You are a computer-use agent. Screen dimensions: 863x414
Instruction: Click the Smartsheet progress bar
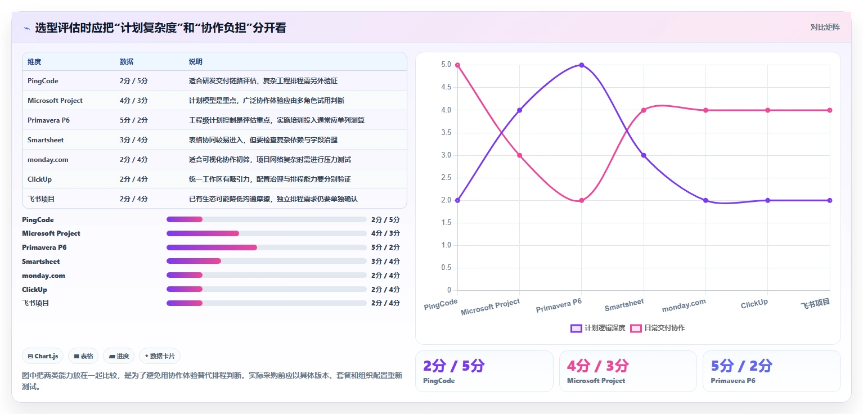(267, 261)
